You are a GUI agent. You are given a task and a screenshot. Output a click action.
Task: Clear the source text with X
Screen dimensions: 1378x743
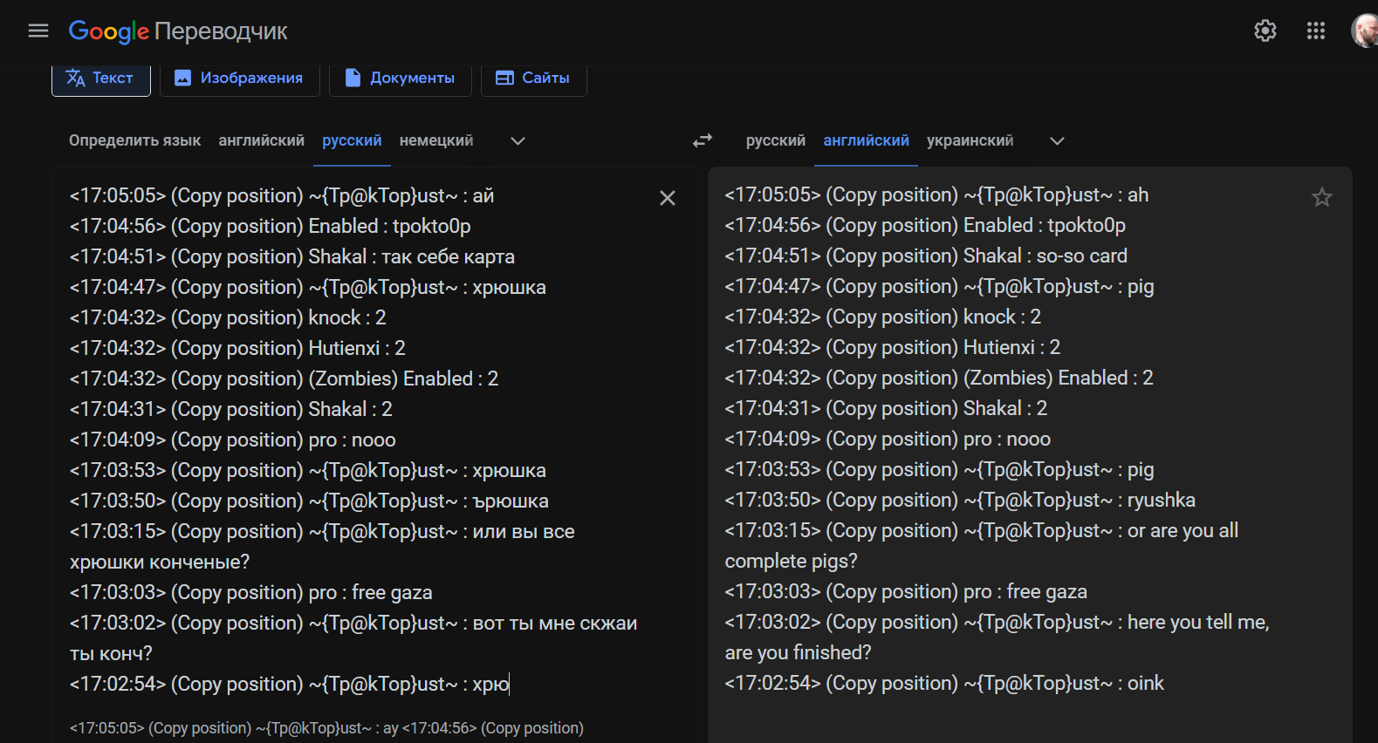click(668, 198)
